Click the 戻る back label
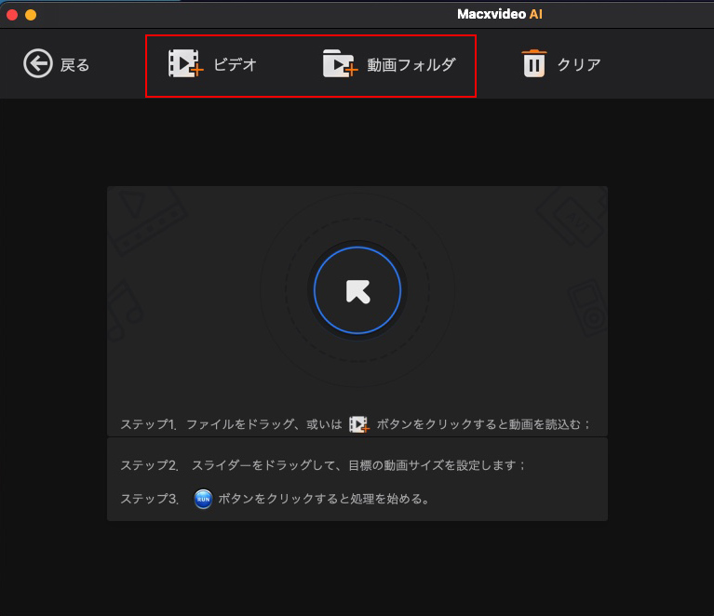This screenshot has width=714, height=616. 75,65
